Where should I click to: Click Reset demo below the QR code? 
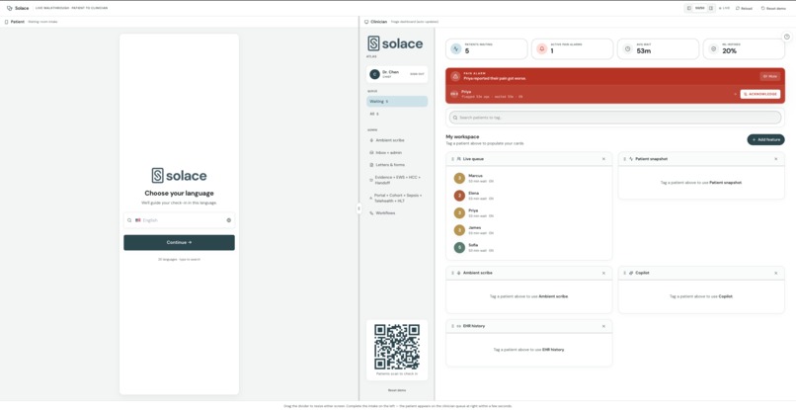397,390
